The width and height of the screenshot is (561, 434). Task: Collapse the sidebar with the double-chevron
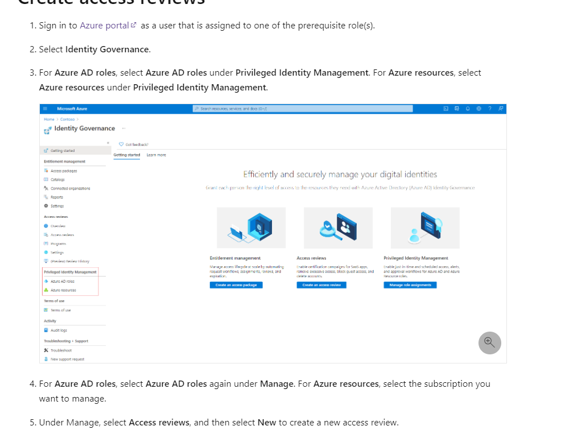point(108,143)
